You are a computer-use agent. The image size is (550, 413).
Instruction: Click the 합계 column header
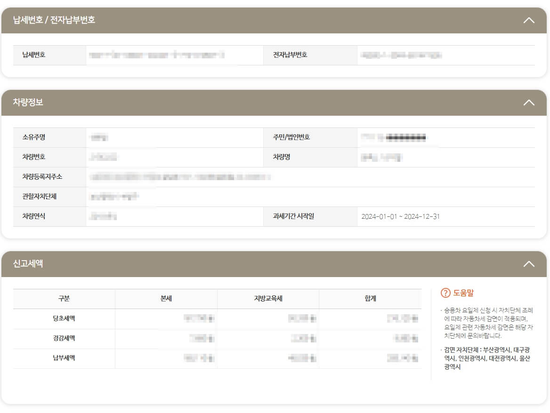point(370,298)
